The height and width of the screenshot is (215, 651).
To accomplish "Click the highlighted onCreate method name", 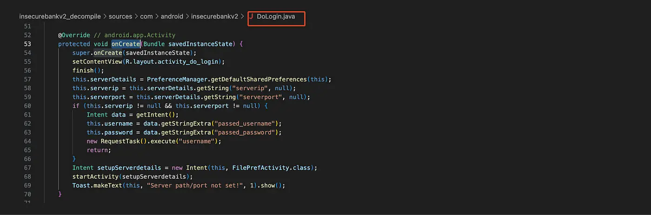I will [x=126, y=44].
